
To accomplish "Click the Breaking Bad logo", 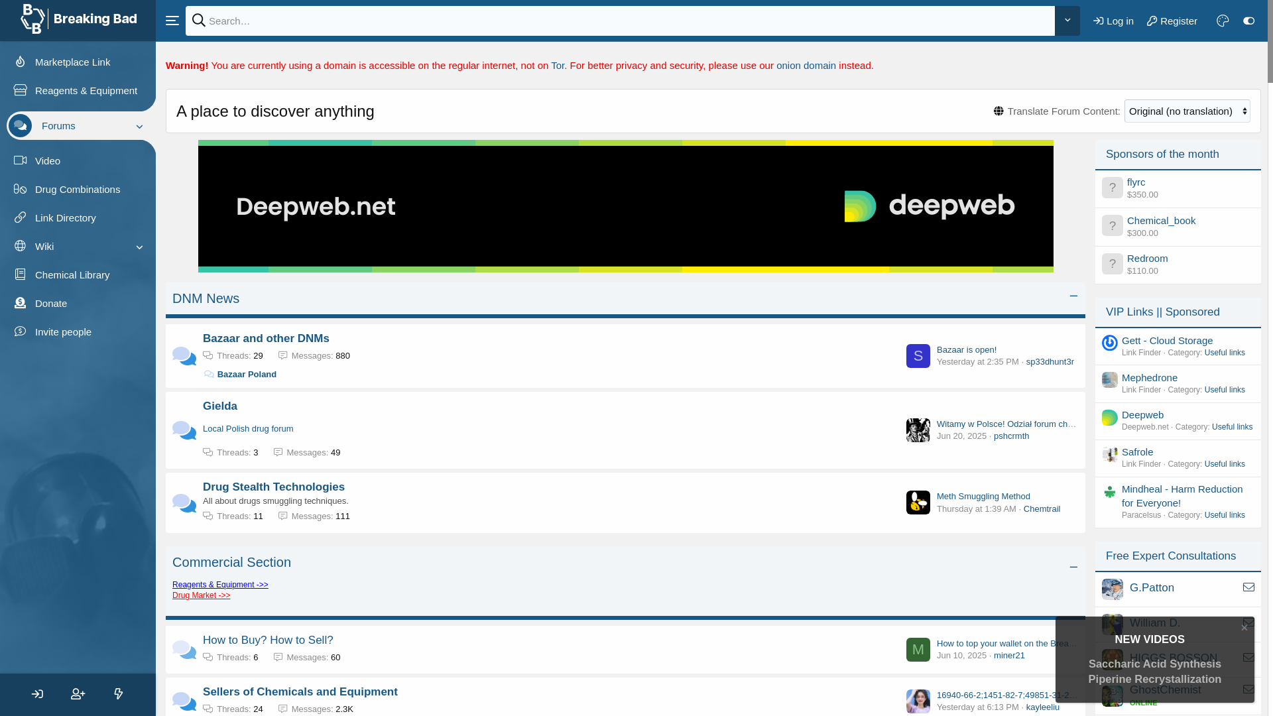I will pyautogui.click(x=78, y=19).
